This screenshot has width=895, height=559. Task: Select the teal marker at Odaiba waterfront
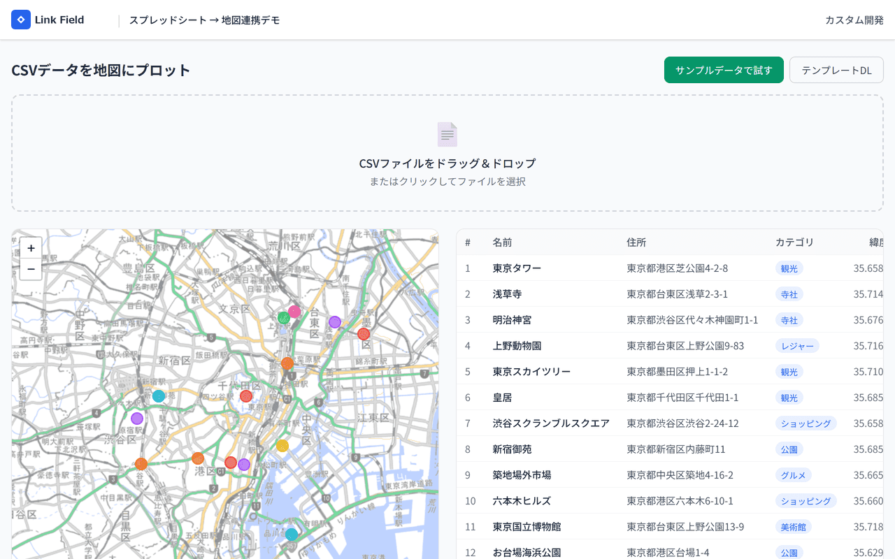(292, 535)
